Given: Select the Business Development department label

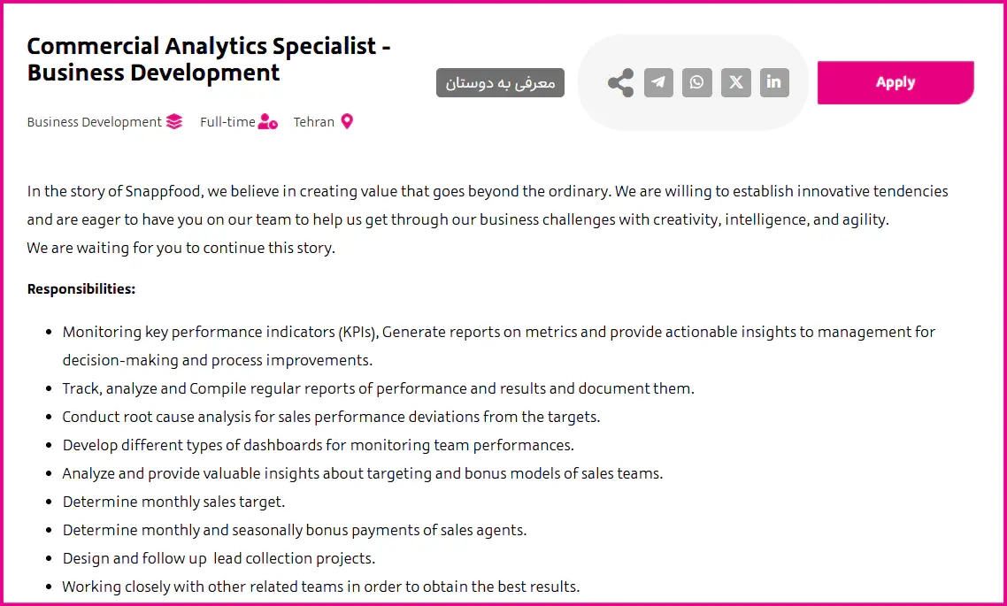Looking at the screenshot, I should tap(94, 122).
